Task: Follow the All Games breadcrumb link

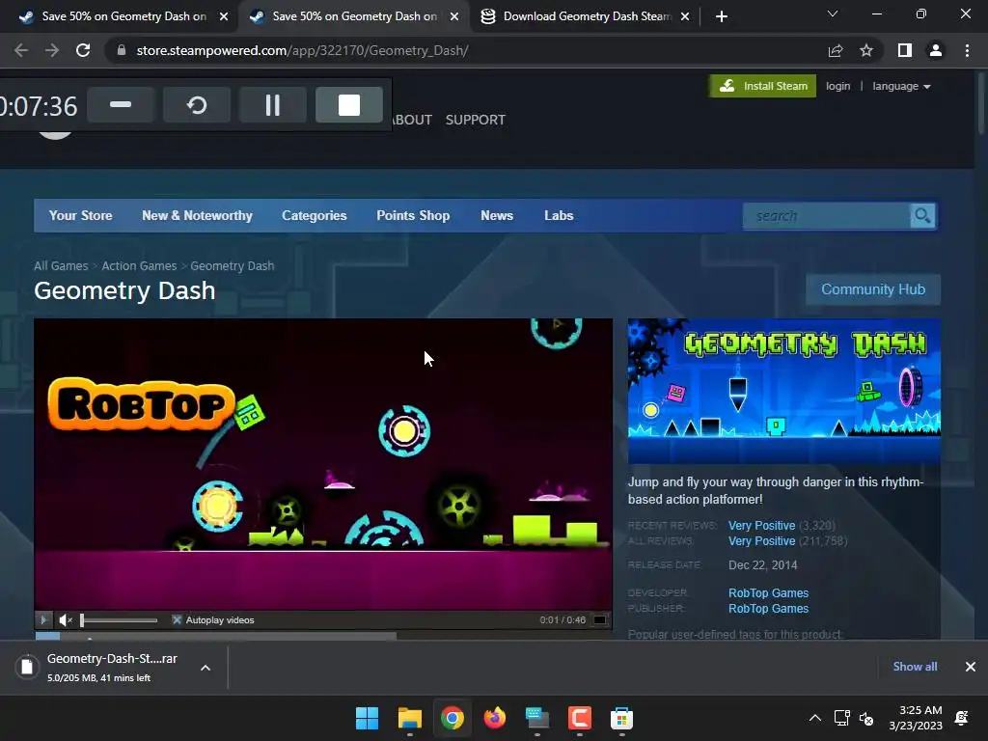Action: [x=61, y=266]
